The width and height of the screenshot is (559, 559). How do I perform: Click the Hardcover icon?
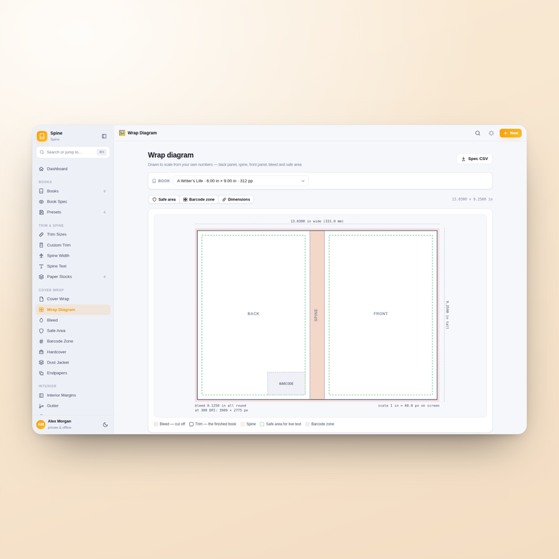tap(41, 352)
